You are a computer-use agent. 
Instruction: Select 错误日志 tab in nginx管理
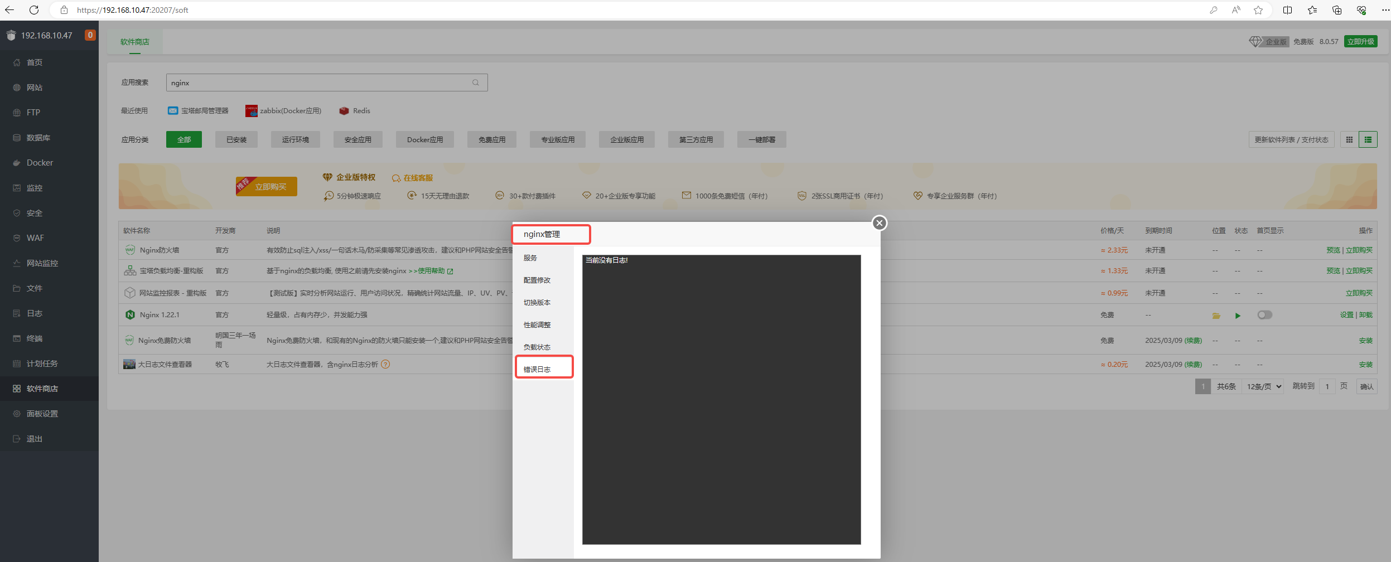pyautogui.click(x=543, y=369)
